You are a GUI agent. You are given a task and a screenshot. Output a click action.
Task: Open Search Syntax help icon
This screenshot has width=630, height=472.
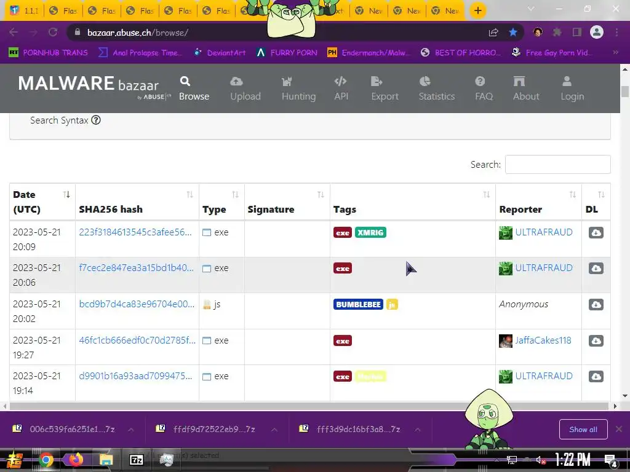(x=95, y=120)
